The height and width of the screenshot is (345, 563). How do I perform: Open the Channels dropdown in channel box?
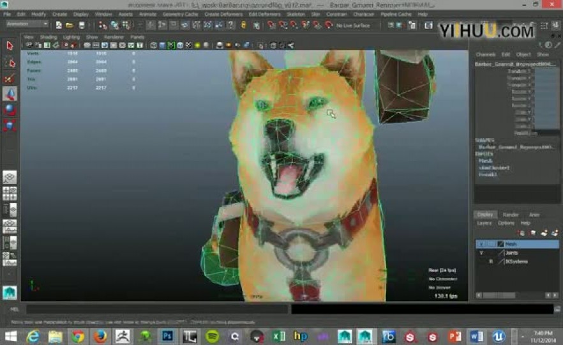pyautogui.click(x=485, y=54)
